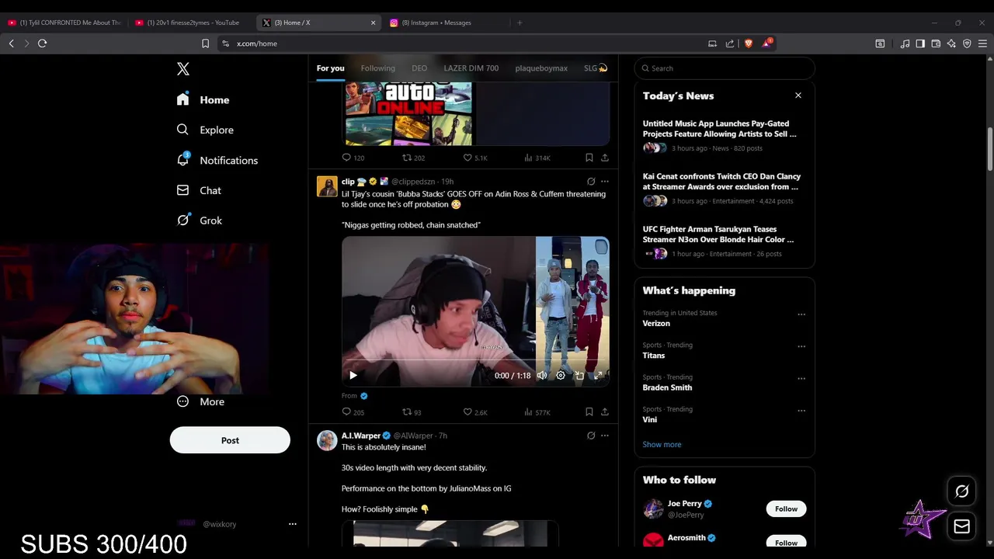Open the plaqueboymax tab
The height and width of the screenshot is (559, 994).
pyautogui.click(x=541, y=68)
